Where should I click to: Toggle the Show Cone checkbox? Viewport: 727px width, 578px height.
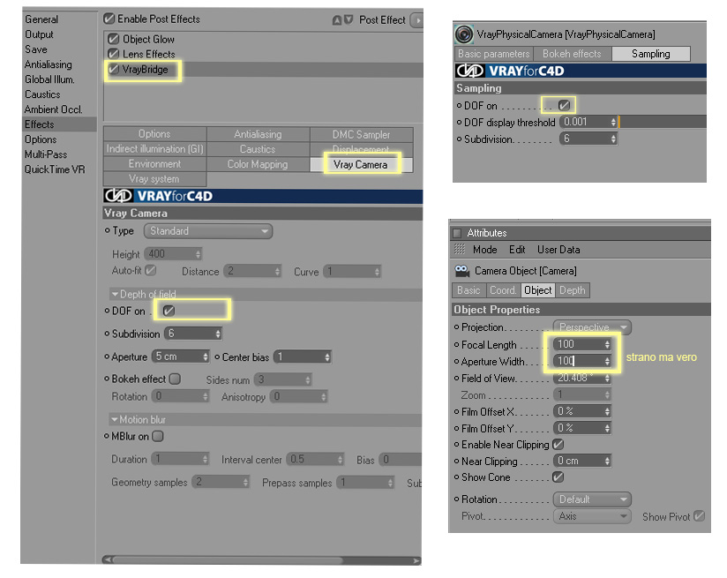pyautogui.click(x=558, y=477)
